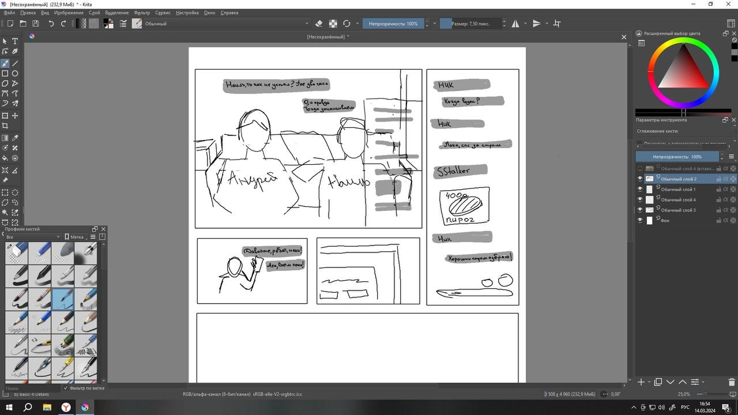
Task: Click the Redo icon in toolbar
Action: [63, 24]
